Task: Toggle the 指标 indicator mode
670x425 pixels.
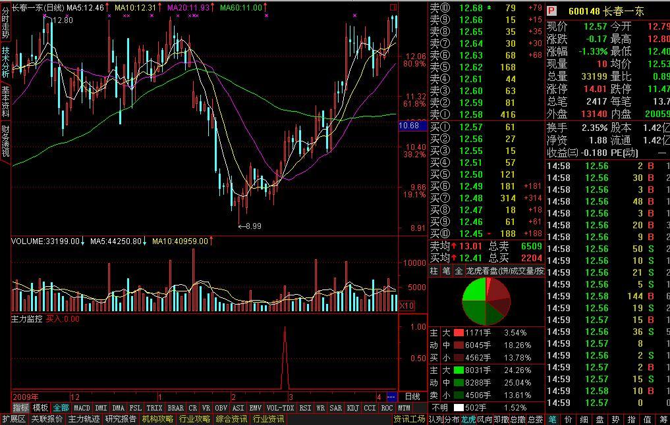Action: tap(20, 408)
